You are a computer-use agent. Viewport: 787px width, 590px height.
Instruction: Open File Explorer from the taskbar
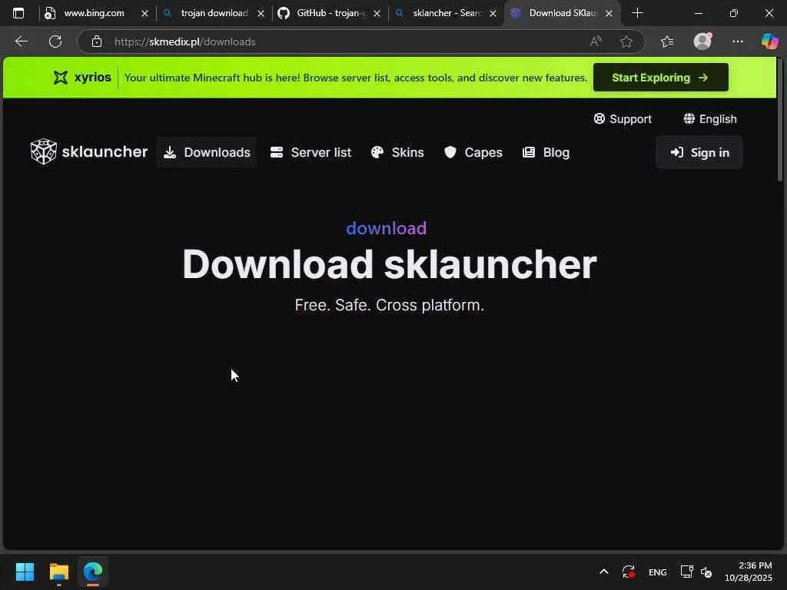pyautogui.click(x=58, y=572)
